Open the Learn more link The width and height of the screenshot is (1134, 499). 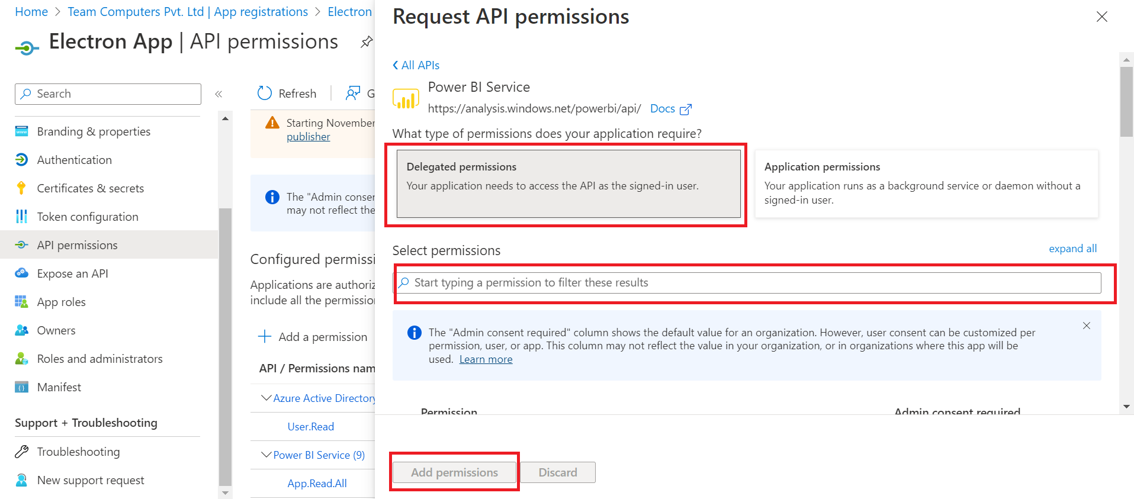[486, 359]
